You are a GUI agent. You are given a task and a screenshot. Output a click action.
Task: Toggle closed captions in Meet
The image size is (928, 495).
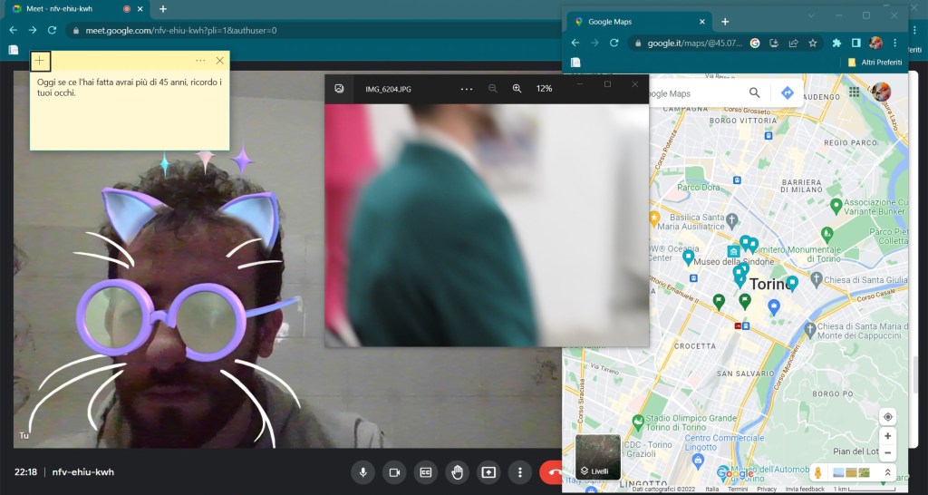coord(425,472)
